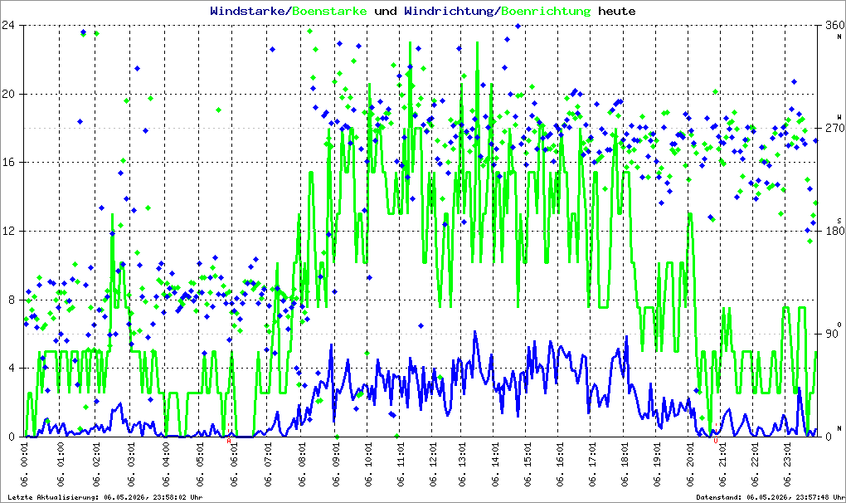Click the red sunset marker U on the time axis
846x503 pixels.
[716, 441]
